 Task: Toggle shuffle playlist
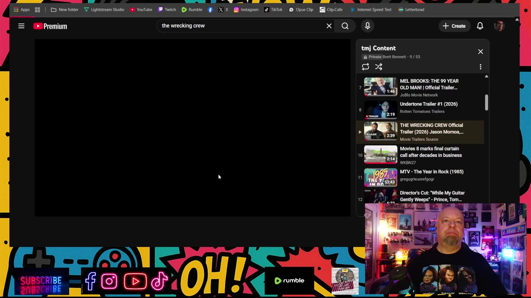(379, 67)
